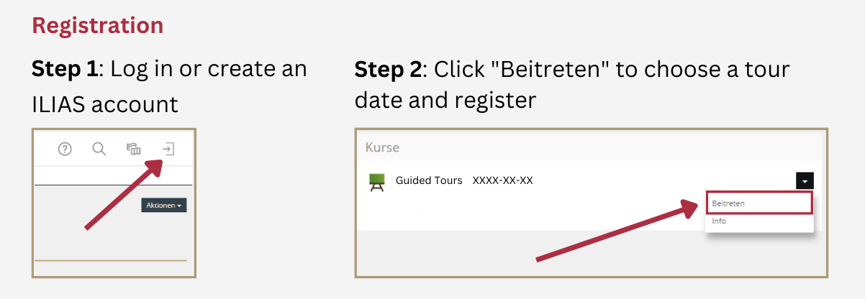
Task: Open the black dropdown arrow beside Guided Tours
Action: 805,181
